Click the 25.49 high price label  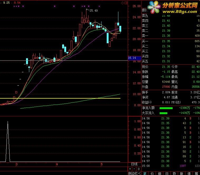click(x=94, y=11)
